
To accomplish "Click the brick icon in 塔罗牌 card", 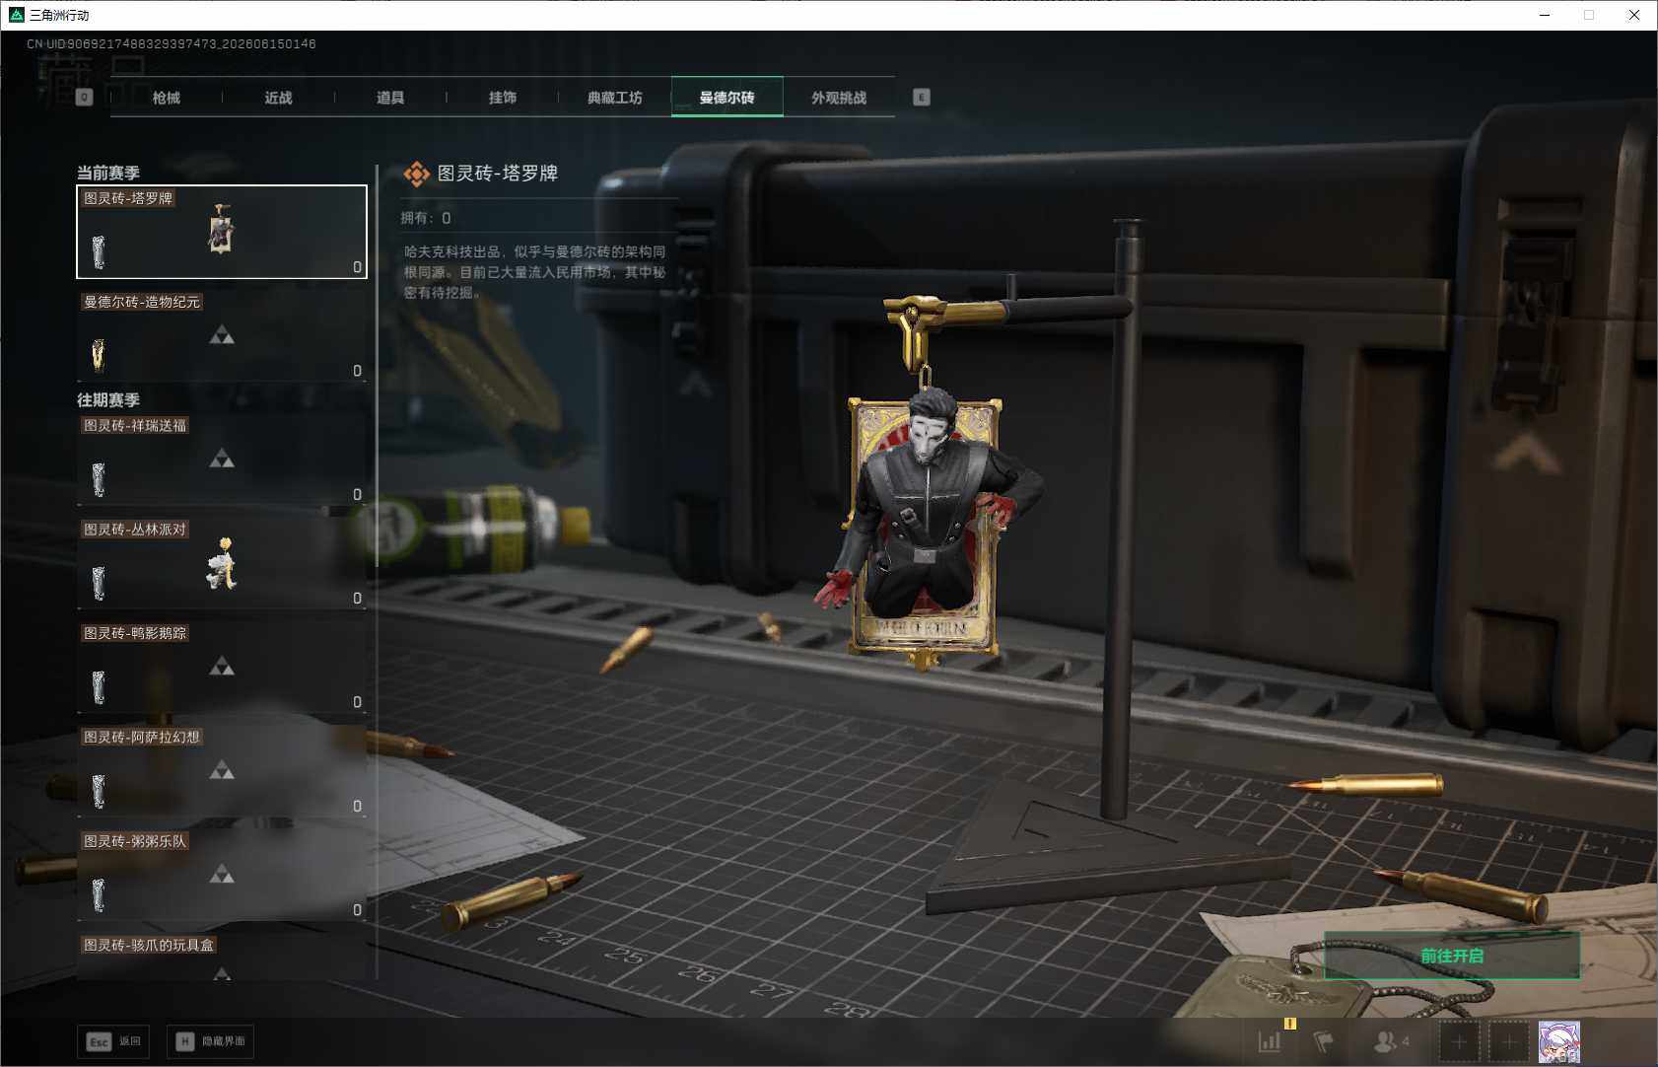I will 98,252.
